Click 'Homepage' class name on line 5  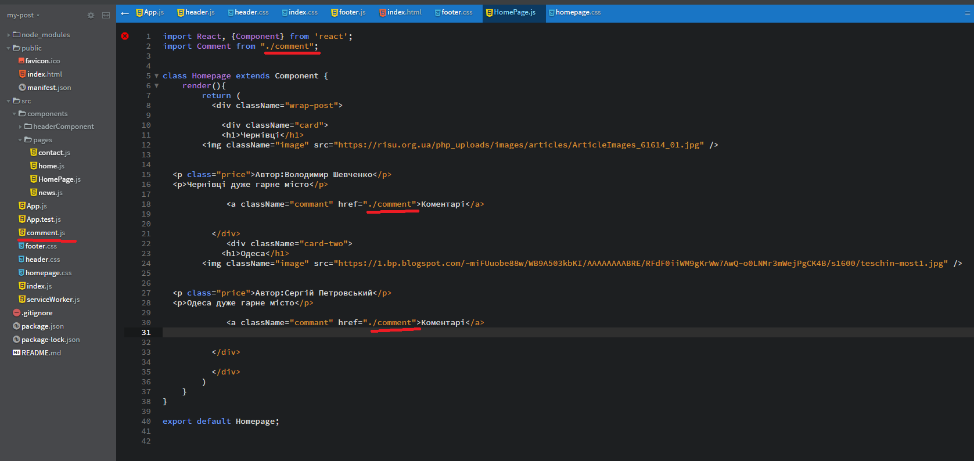[211, 76]
